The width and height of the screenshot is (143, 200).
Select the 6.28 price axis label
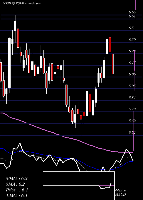pos(132,51)
